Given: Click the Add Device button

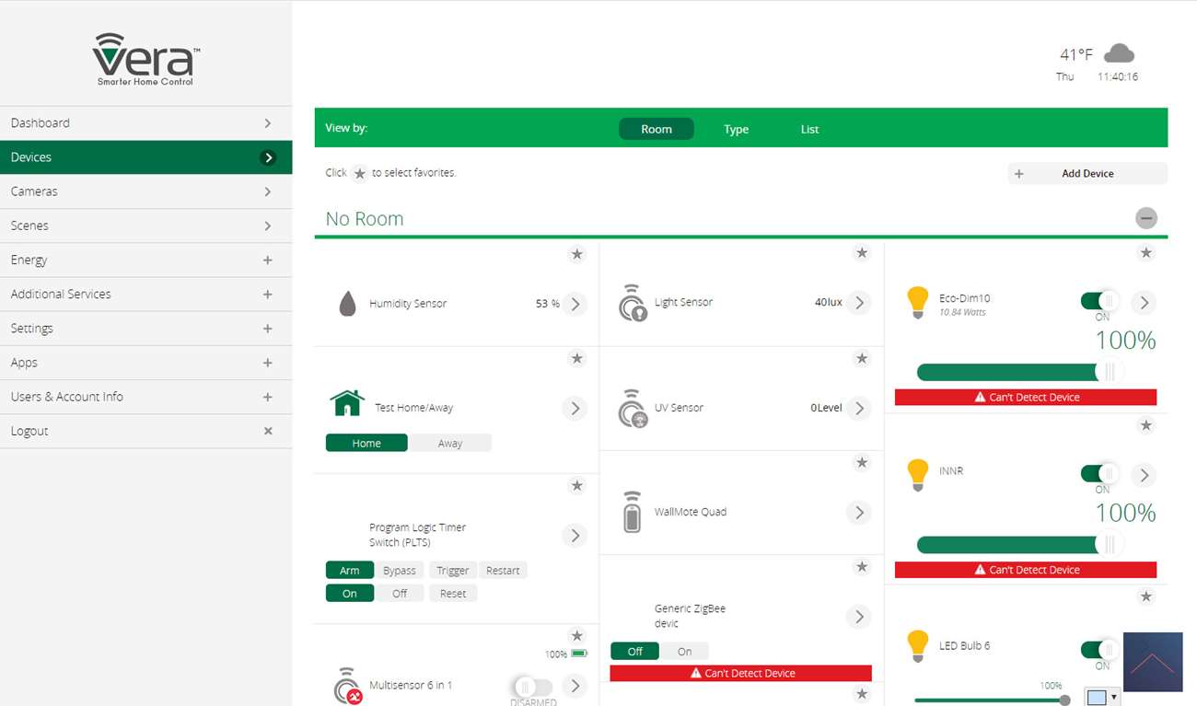Looking at the screenshot, I should [1087, 173].
